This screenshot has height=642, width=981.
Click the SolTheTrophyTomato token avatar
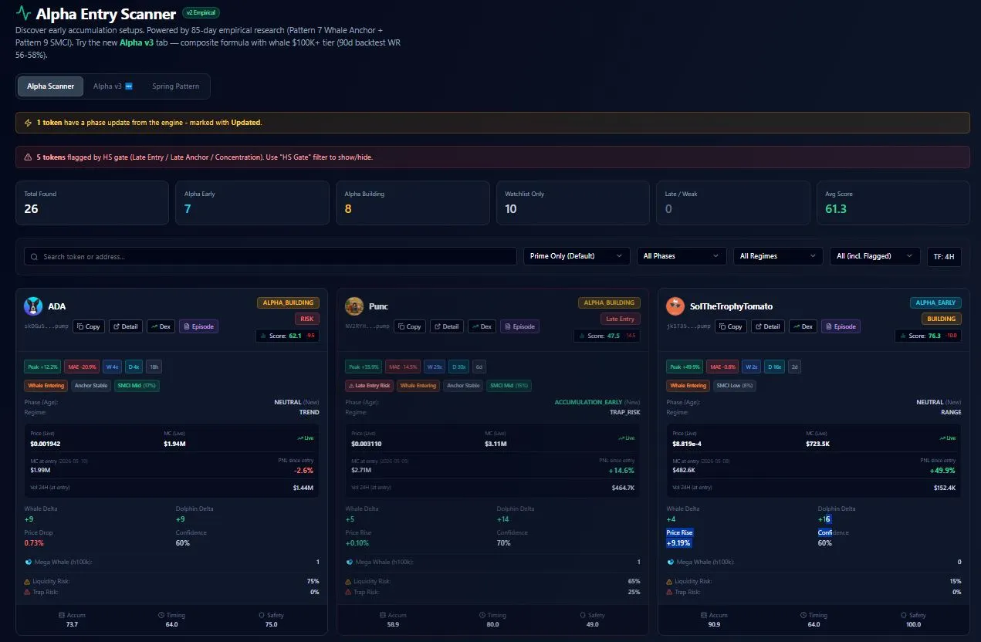tap(675, 306)
